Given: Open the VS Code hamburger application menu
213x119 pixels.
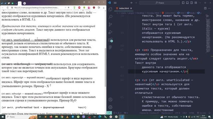Looking at the screenshot, I should coord(115,3).
